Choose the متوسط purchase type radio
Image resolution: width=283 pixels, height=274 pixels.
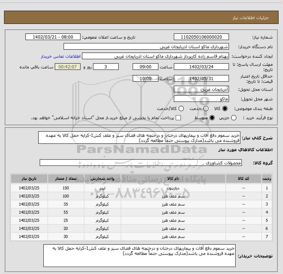pyautogui.click(x=212, y=118)
